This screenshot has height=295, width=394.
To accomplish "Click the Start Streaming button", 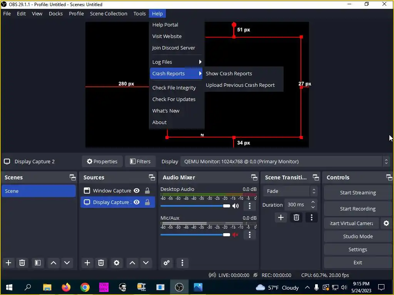I will [x=358, y=193].
